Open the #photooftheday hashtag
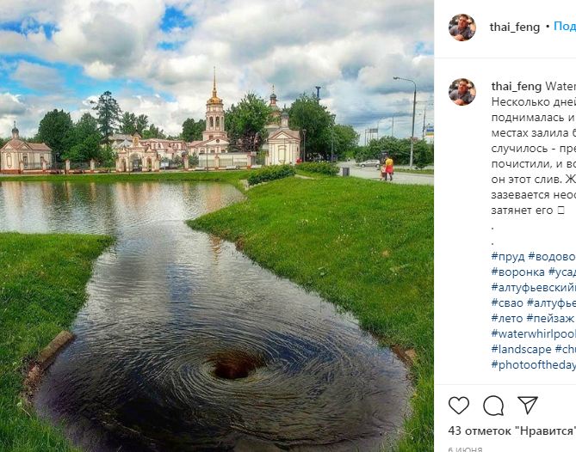Viewport: 576px width, 452px height. tap(534, 364)
